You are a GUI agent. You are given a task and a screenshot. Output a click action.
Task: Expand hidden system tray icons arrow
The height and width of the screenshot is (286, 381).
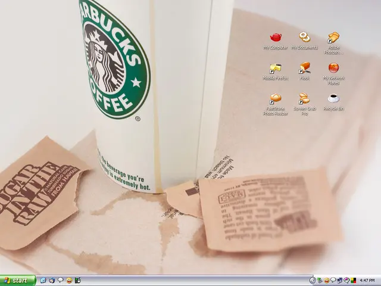click(x=313, y=281)
